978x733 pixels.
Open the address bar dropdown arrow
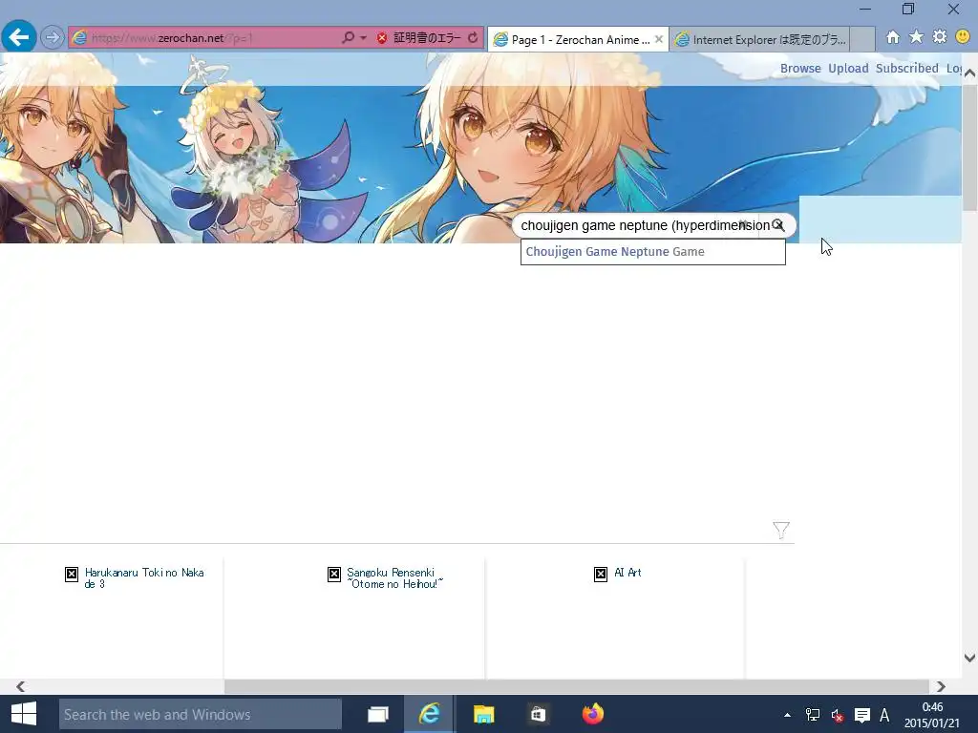coord(363,37)
